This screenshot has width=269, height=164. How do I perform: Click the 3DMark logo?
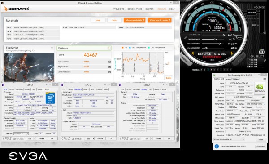tap(16, 9)
